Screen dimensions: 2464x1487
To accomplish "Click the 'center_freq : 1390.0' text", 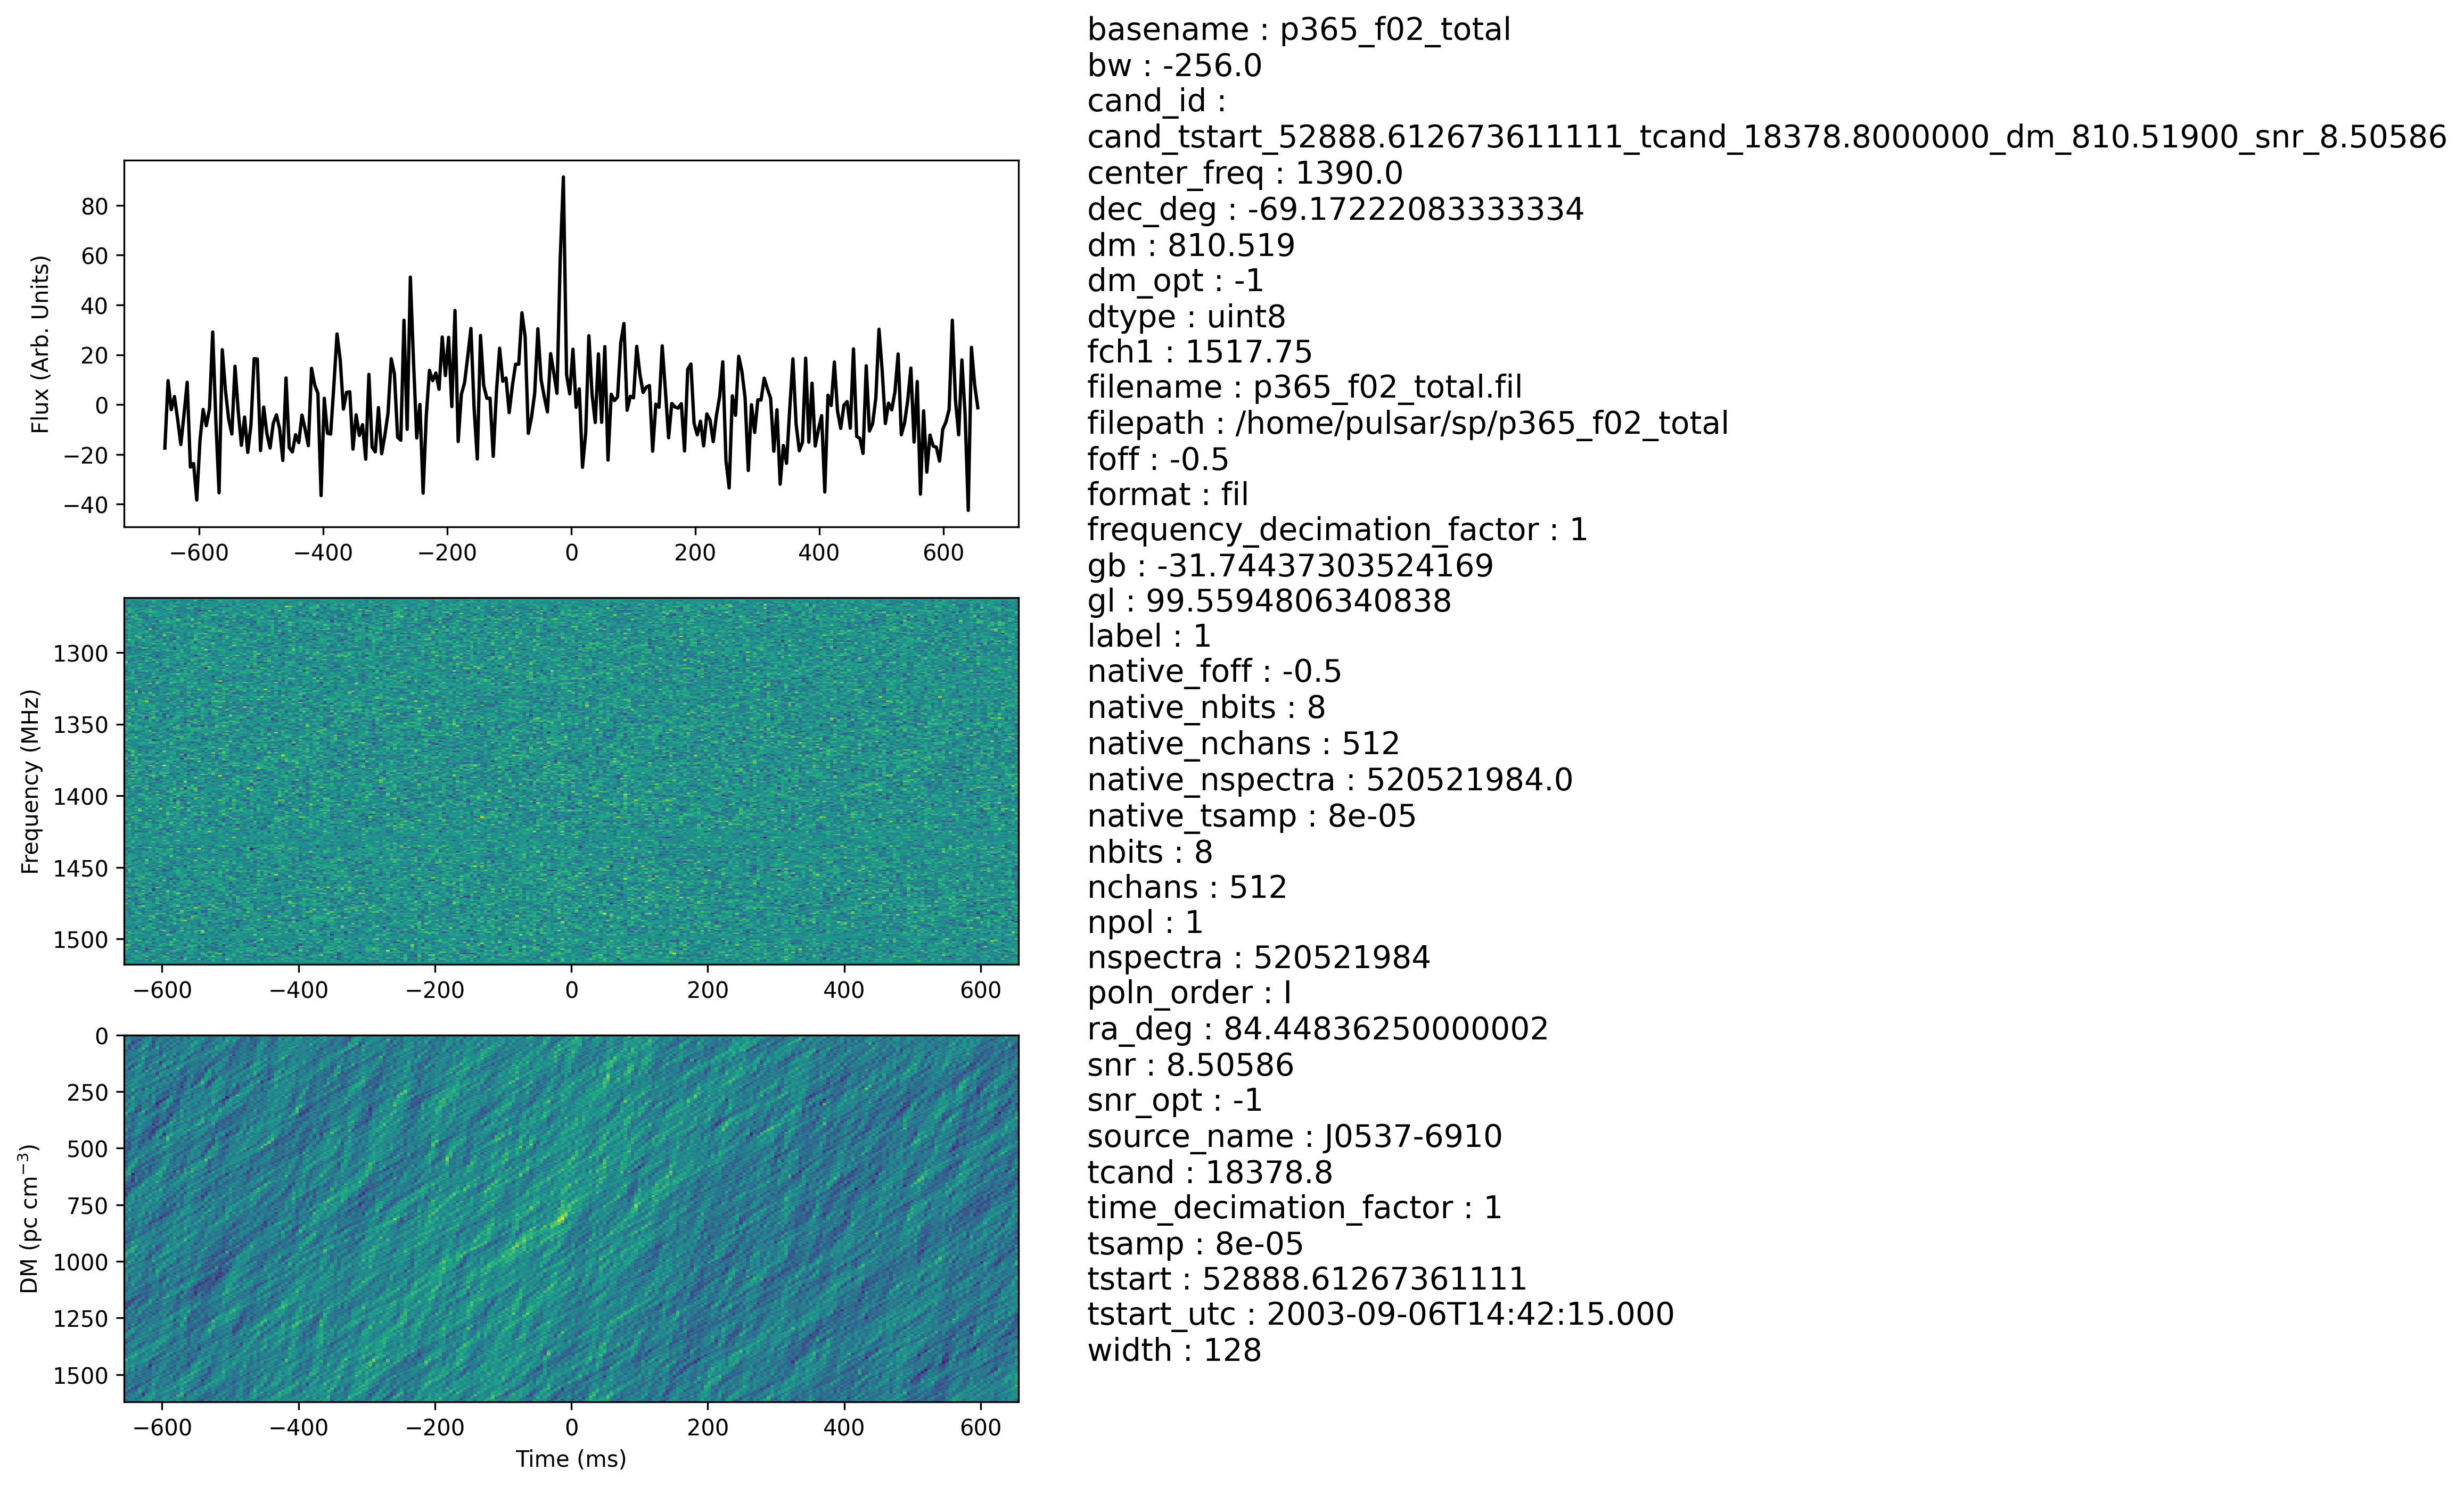I will point(1245,173).
